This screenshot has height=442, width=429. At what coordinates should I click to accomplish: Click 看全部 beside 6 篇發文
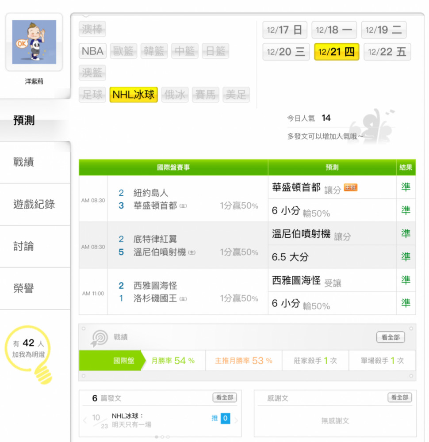pyautogui.click(x=225, y=397)
